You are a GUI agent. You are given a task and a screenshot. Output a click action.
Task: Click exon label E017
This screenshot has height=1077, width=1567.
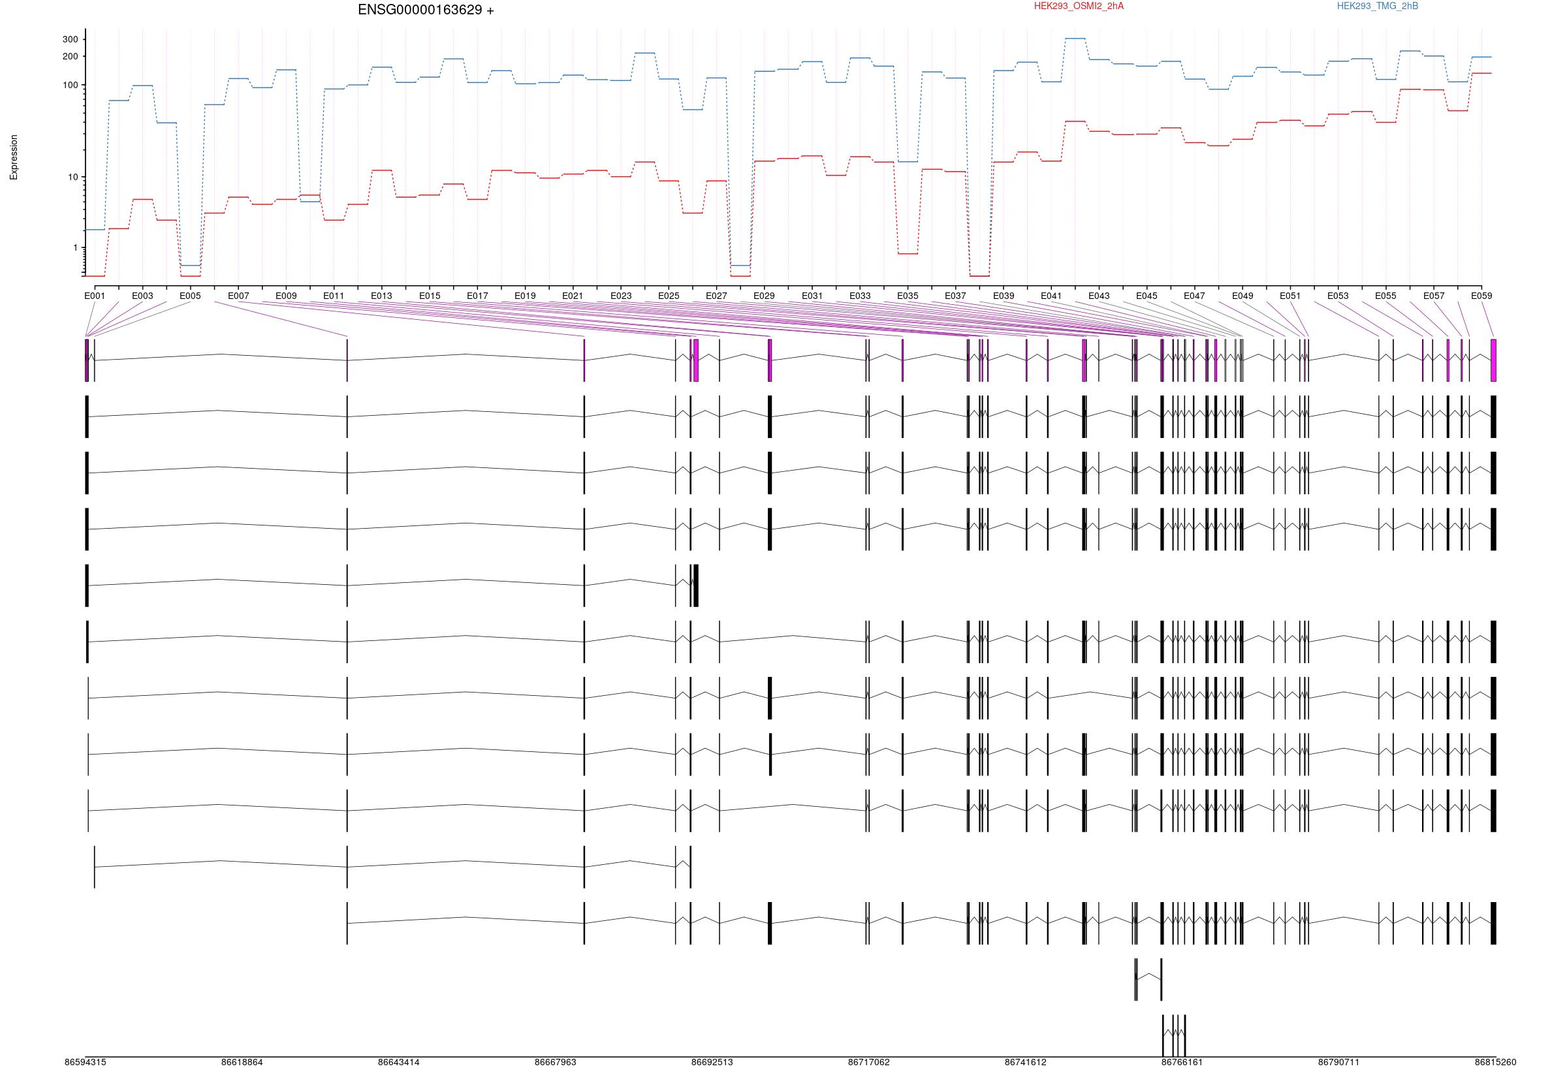pos(477,296)
